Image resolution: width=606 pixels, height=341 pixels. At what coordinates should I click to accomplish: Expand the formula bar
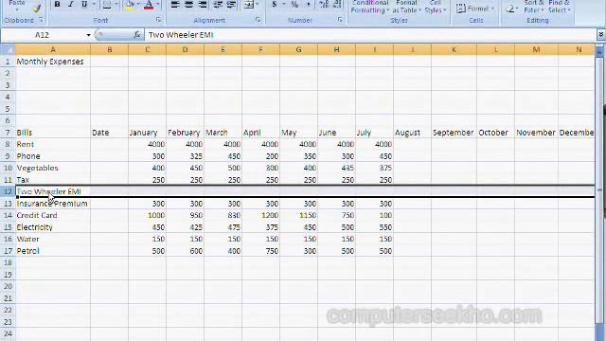tap(601, 35)
